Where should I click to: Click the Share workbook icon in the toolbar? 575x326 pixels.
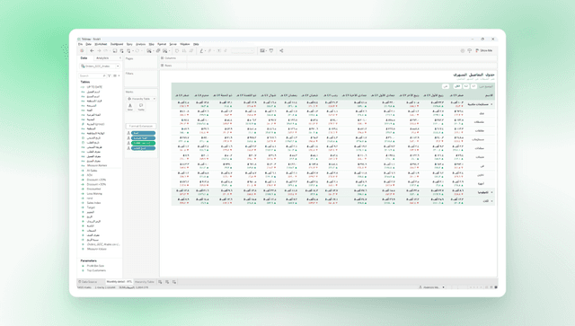281,50
